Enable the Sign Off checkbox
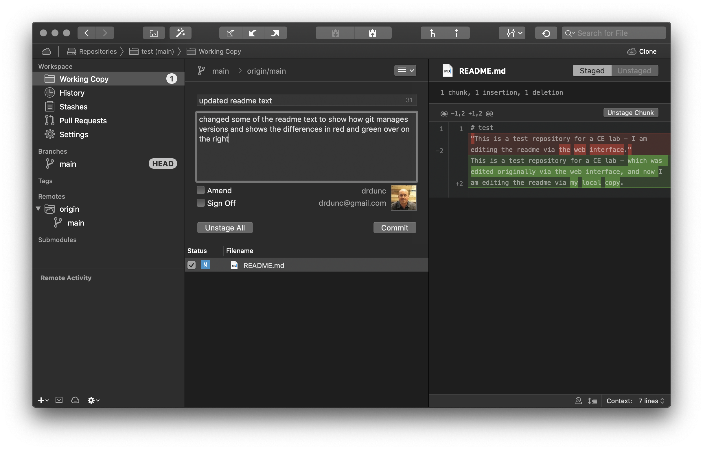Viewport: 703px width, 450px height. pyautogui.click(x=200, y=203)
